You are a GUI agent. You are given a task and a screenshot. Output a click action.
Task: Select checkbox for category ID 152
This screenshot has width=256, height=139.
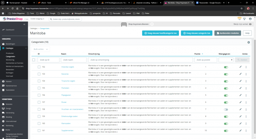(x=39, y=67)
